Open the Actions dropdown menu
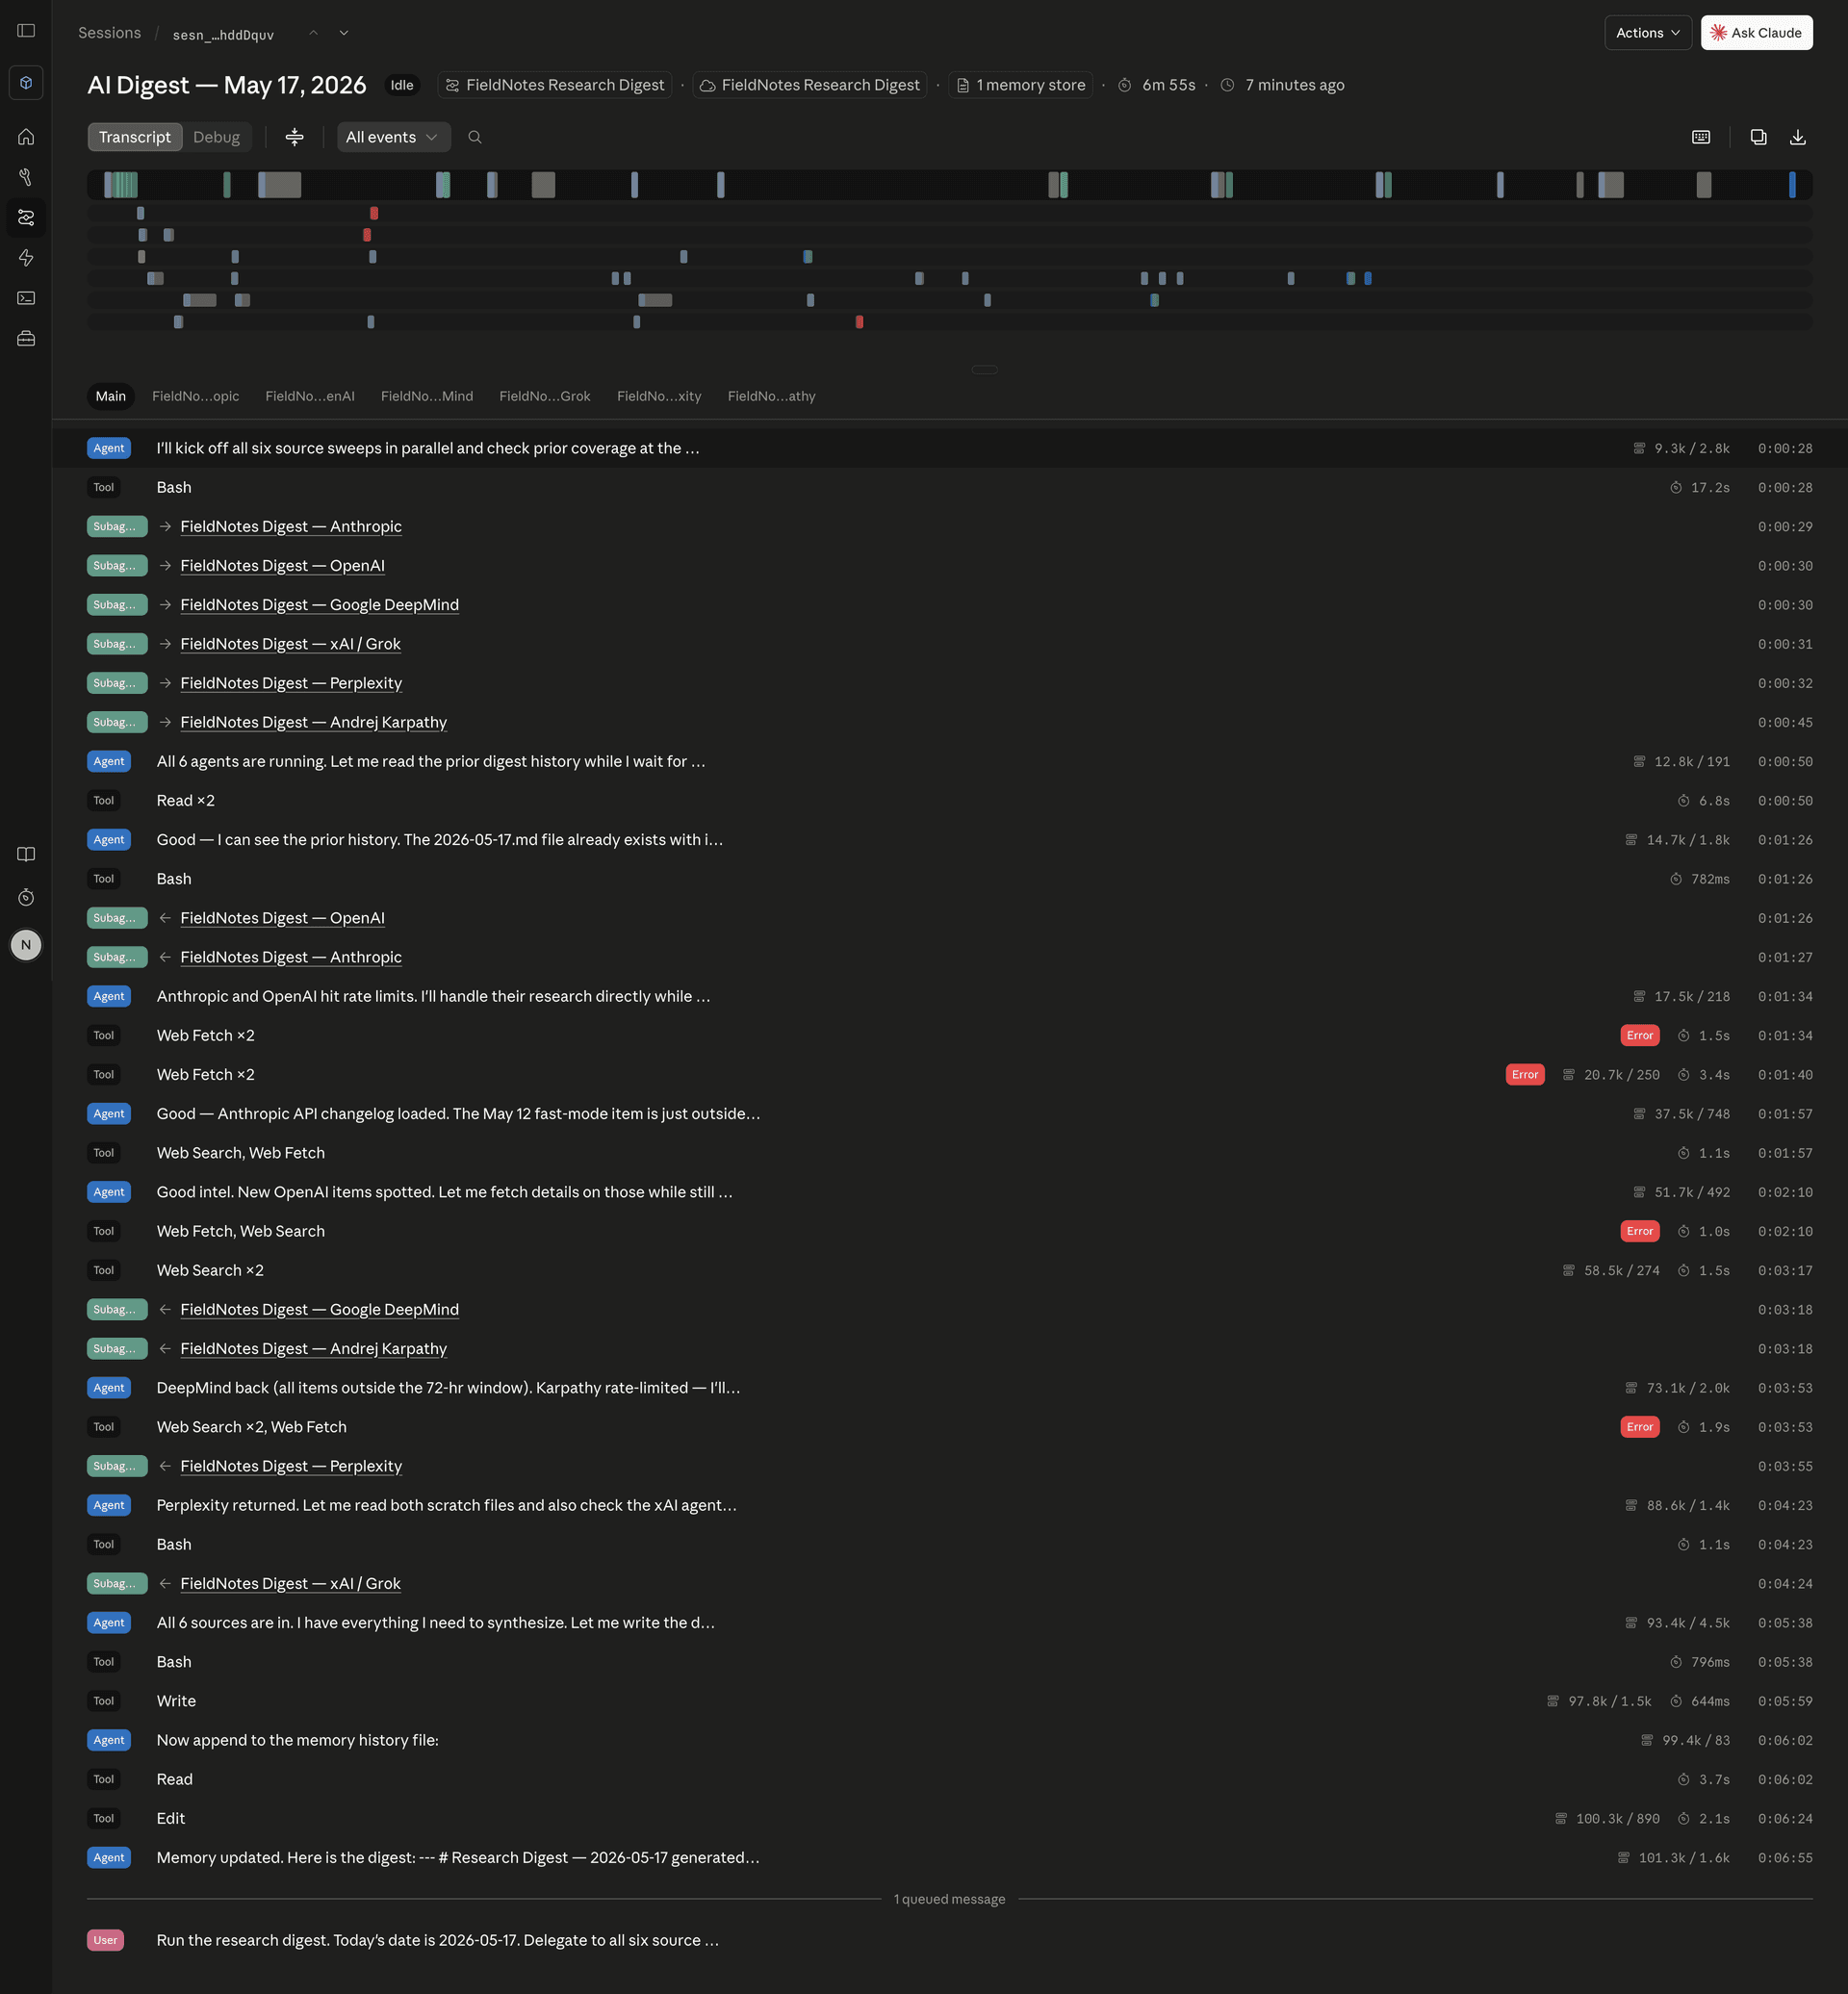This screenshot has height=1994, width=1848. pos(1647,33)
